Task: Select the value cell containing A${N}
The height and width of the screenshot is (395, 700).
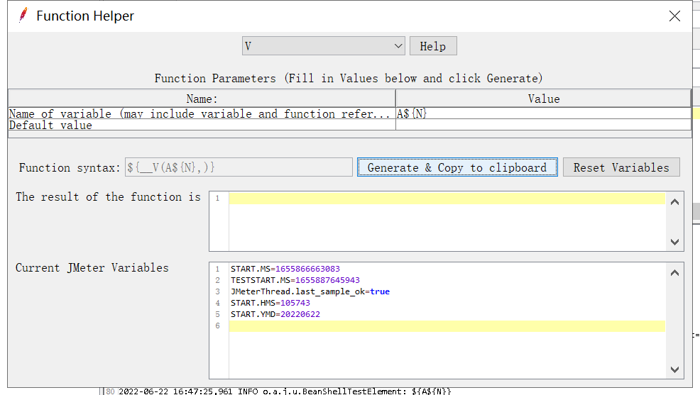Action: pyautogui.click(x=543, y=113)
